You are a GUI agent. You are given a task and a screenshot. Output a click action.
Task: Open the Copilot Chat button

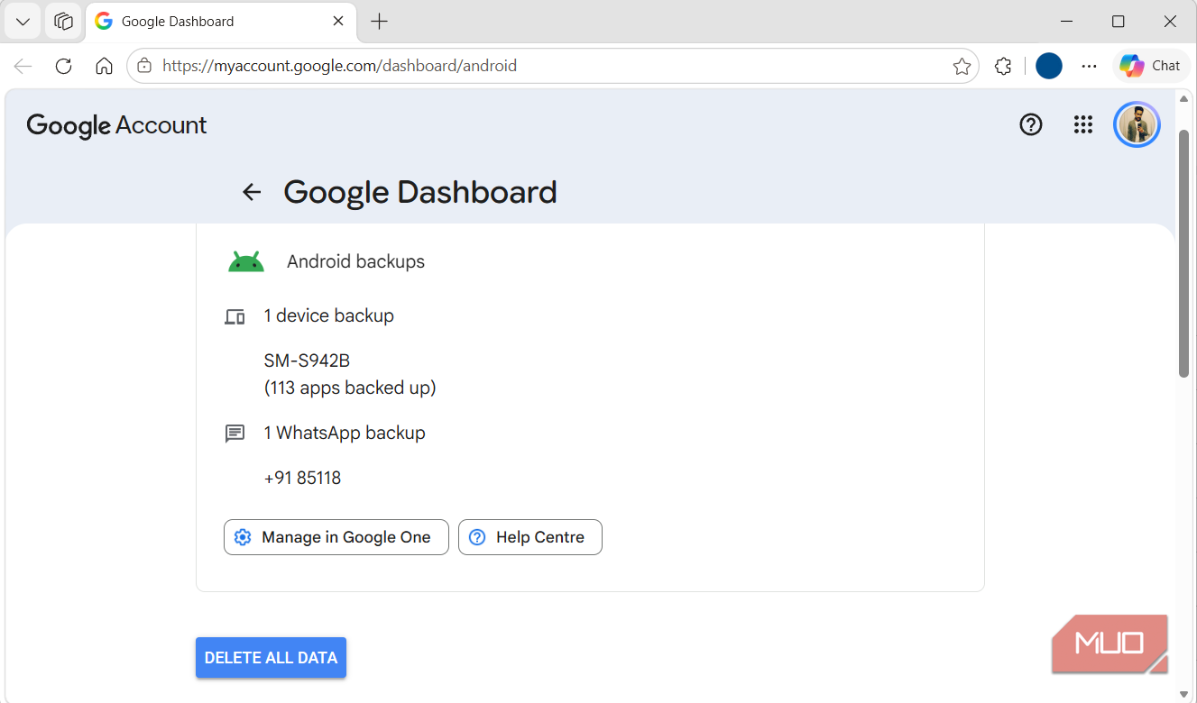pyautogui.click(x=1151, y=66)
